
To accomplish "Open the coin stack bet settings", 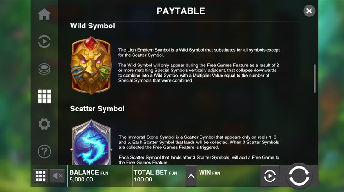I will coord(44,69).
